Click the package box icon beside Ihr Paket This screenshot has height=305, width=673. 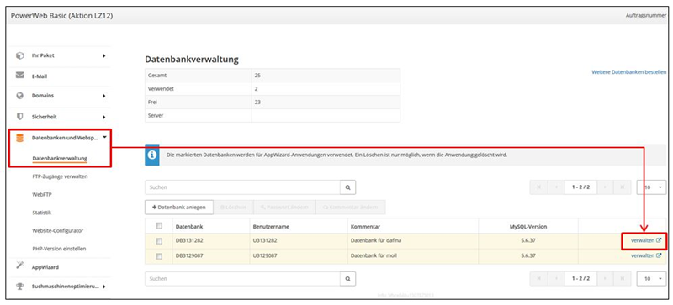pyautogui.click(x=19, y=55)
